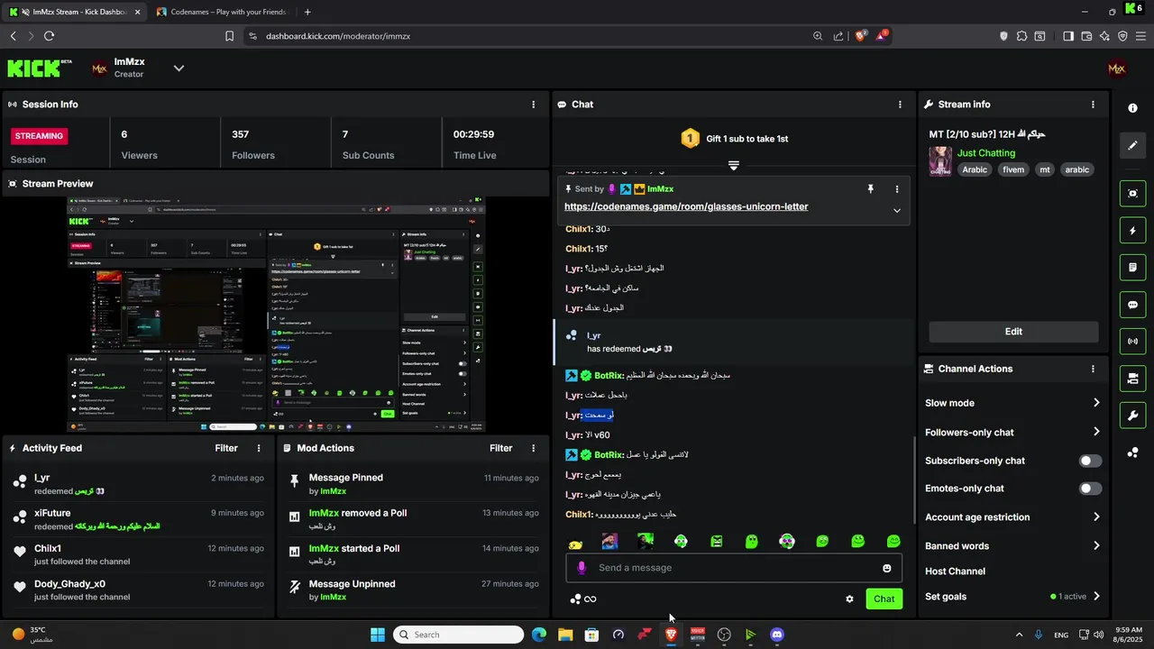The image size is (1154, 649).
Task: Open Host Channel action
Action: click(955, 571)
